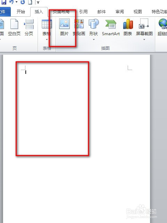Insert a SmartArt graphic

coord(111,28)
